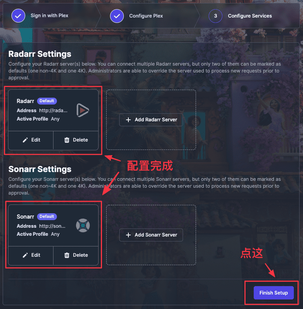Go to the Sign in with Plex step
303x309 pixels.
(49, 16)
